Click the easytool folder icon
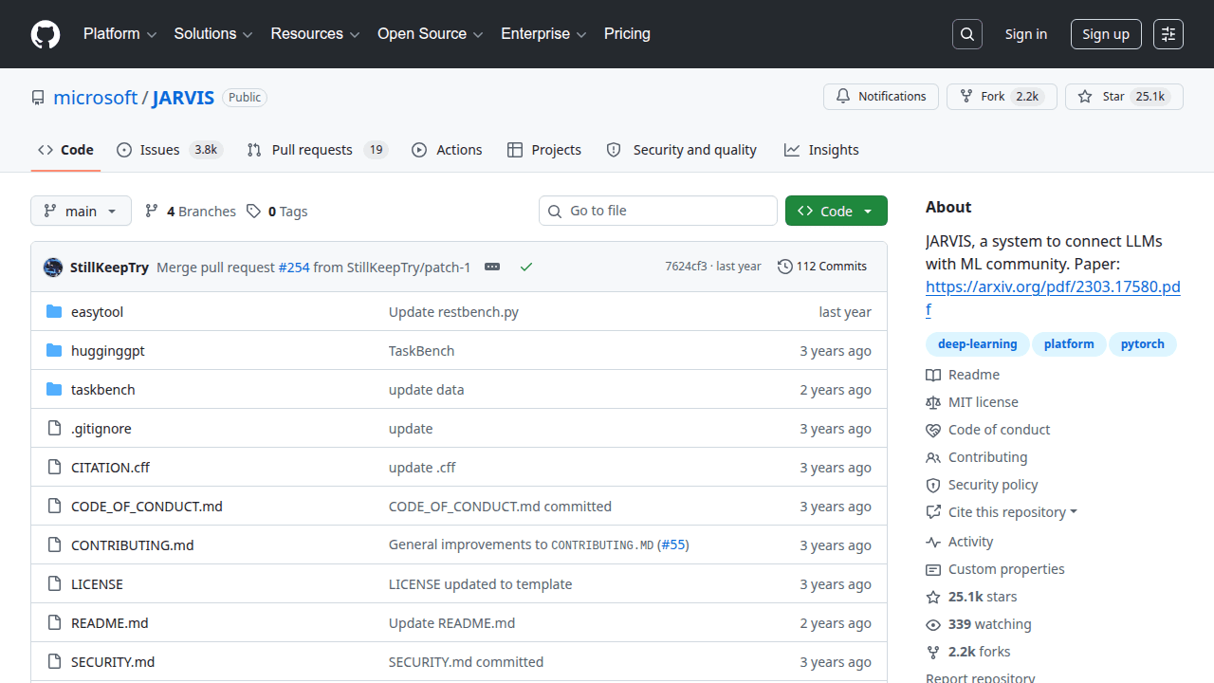Viewport: 1214px width, 683px height. 54,312
